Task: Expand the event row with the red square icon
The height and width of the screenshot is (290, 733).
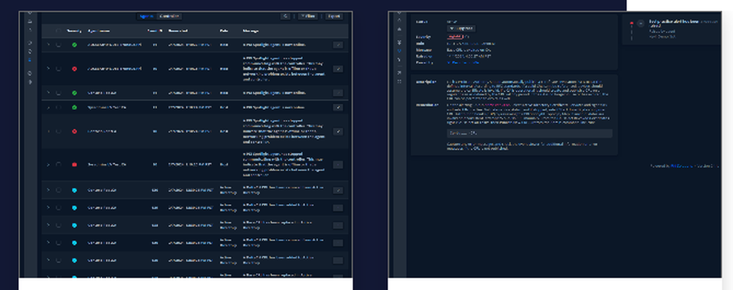Action: tap(48, 164)
